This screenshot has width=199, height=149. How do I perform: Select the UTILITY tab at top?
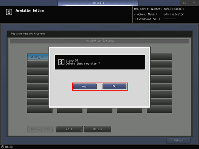[98, 3]
